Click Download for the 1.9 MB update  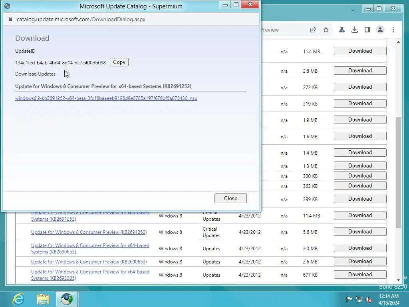[360, 120]
